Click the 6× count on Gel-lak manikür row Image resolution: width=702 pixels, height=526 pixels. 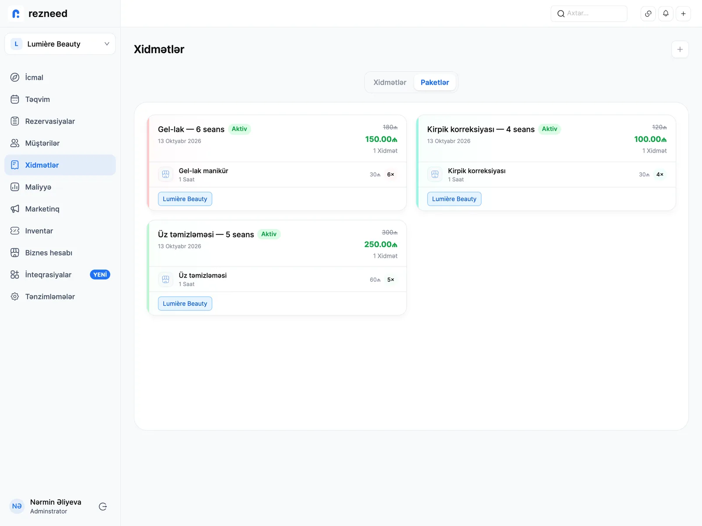pyautogui.click(x=390, y=174)
